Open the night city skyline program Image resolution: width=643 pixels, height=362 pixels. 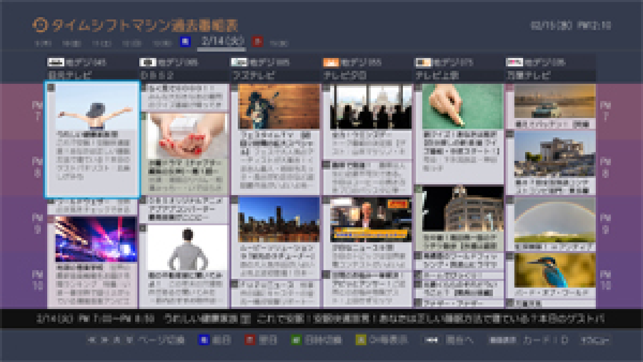(x=278, y=220)
